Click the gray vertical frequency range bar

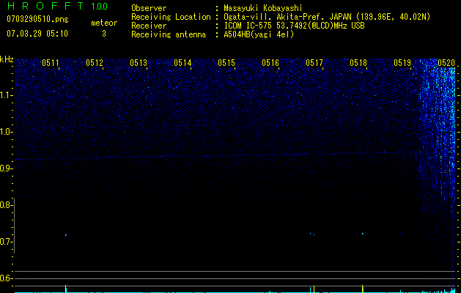(15, 226)
